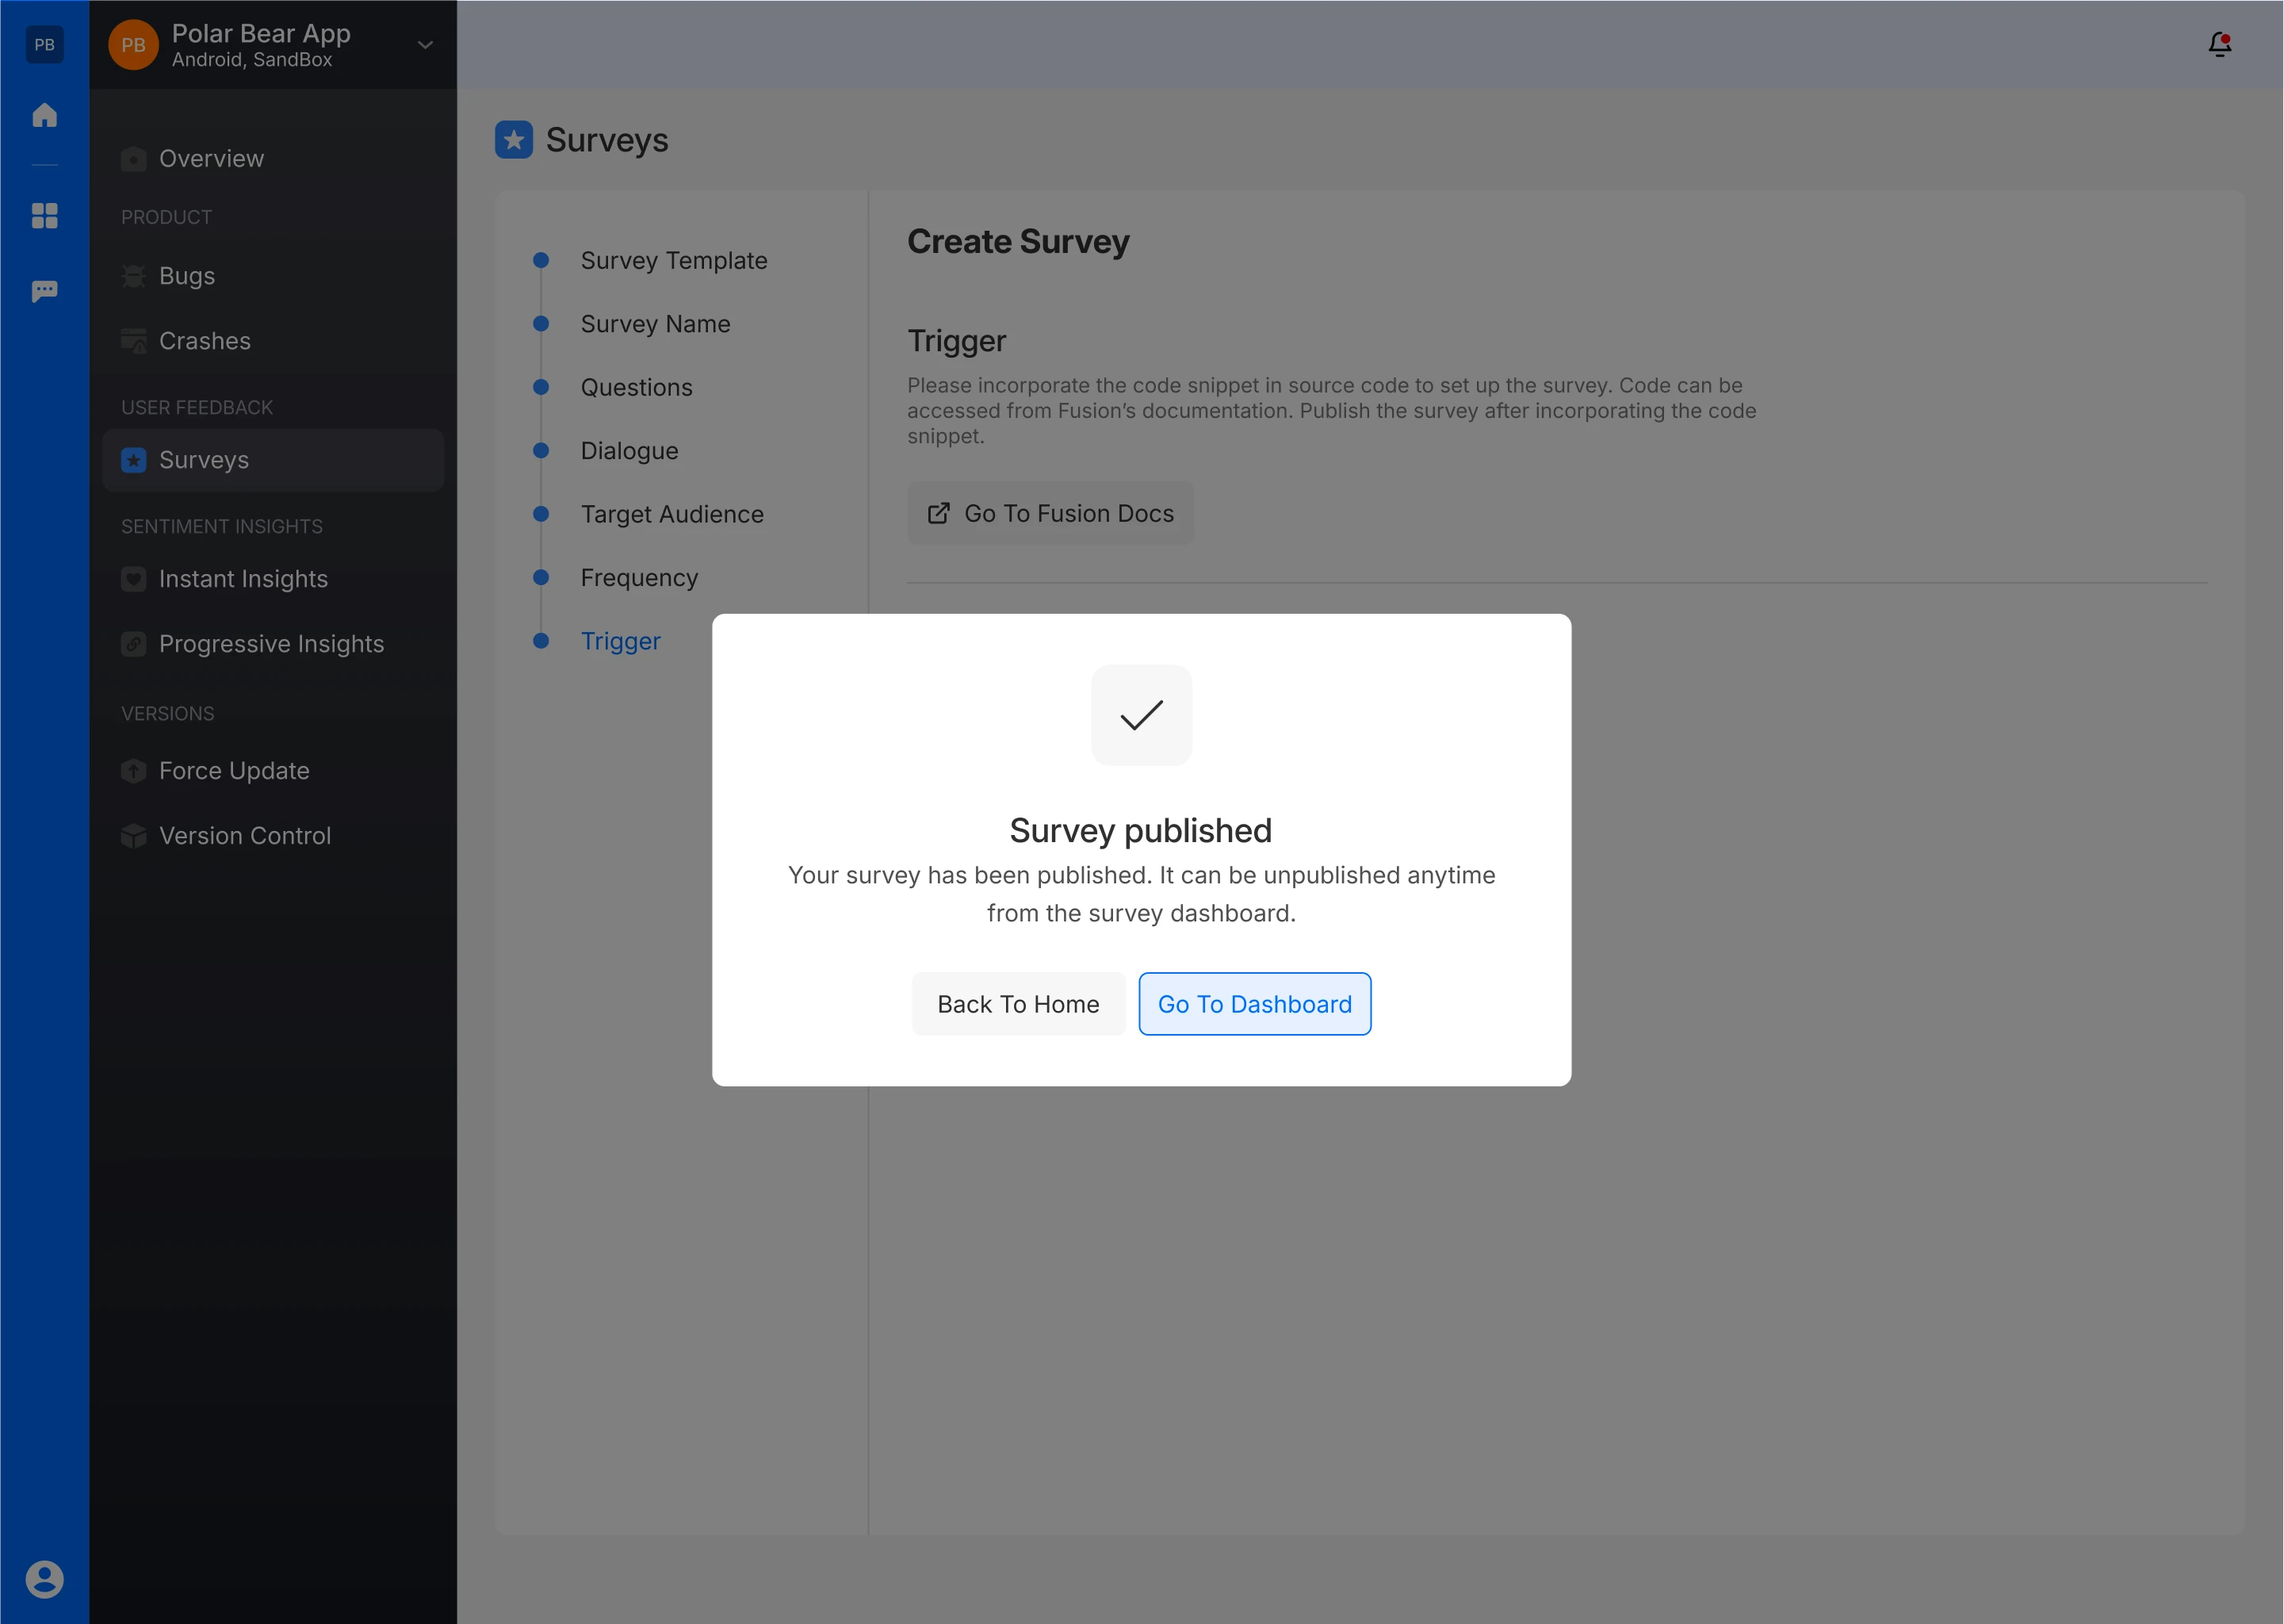Click the Force Update arrow icon
The width and height of the screenshot is (2284, 1624).
(x=133, y=771)
